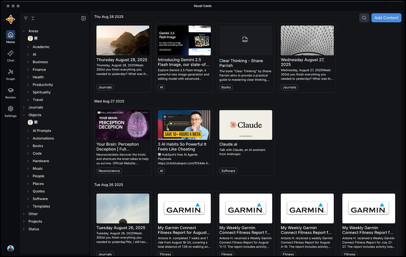406x257 pixels.
Task: Click the Software tag on Claude.ai card
Action: coord(228,171)
